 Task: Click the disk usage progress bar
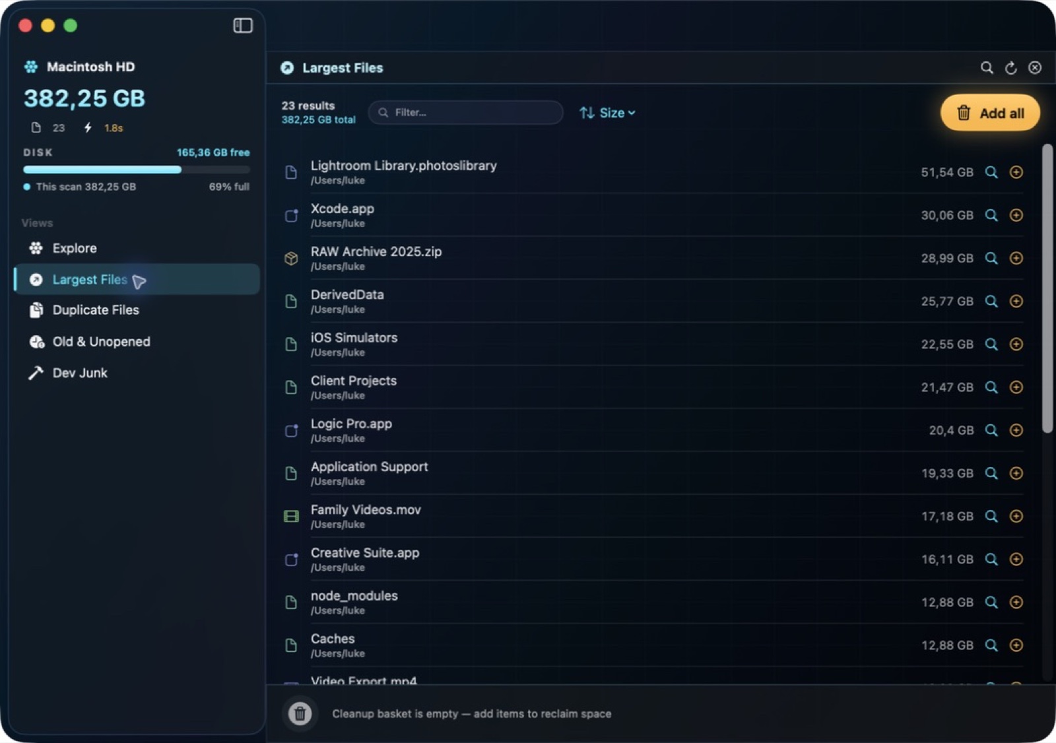(x=137, y=170)
